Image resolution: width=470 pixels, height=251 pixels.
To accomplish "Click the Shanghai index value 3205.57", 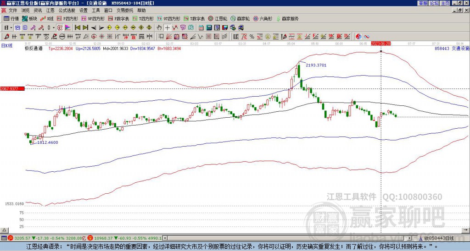I will (x=22, y=238).
